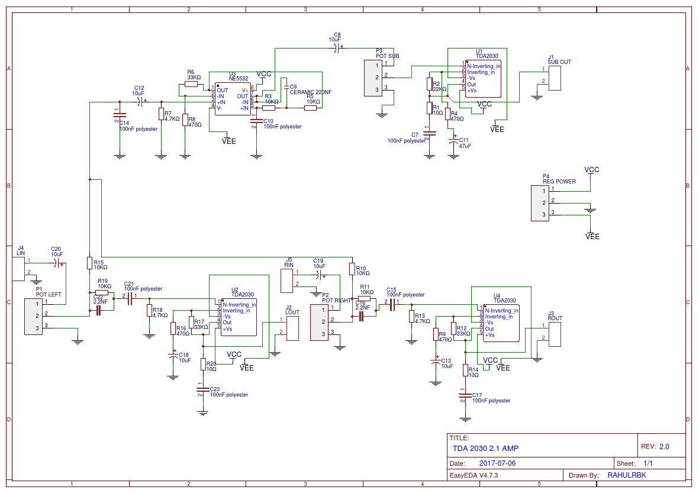Screen dimensions: 699x493
Task: Click the 'CERAMIC 220NF' value text
Action: point(311,92)
